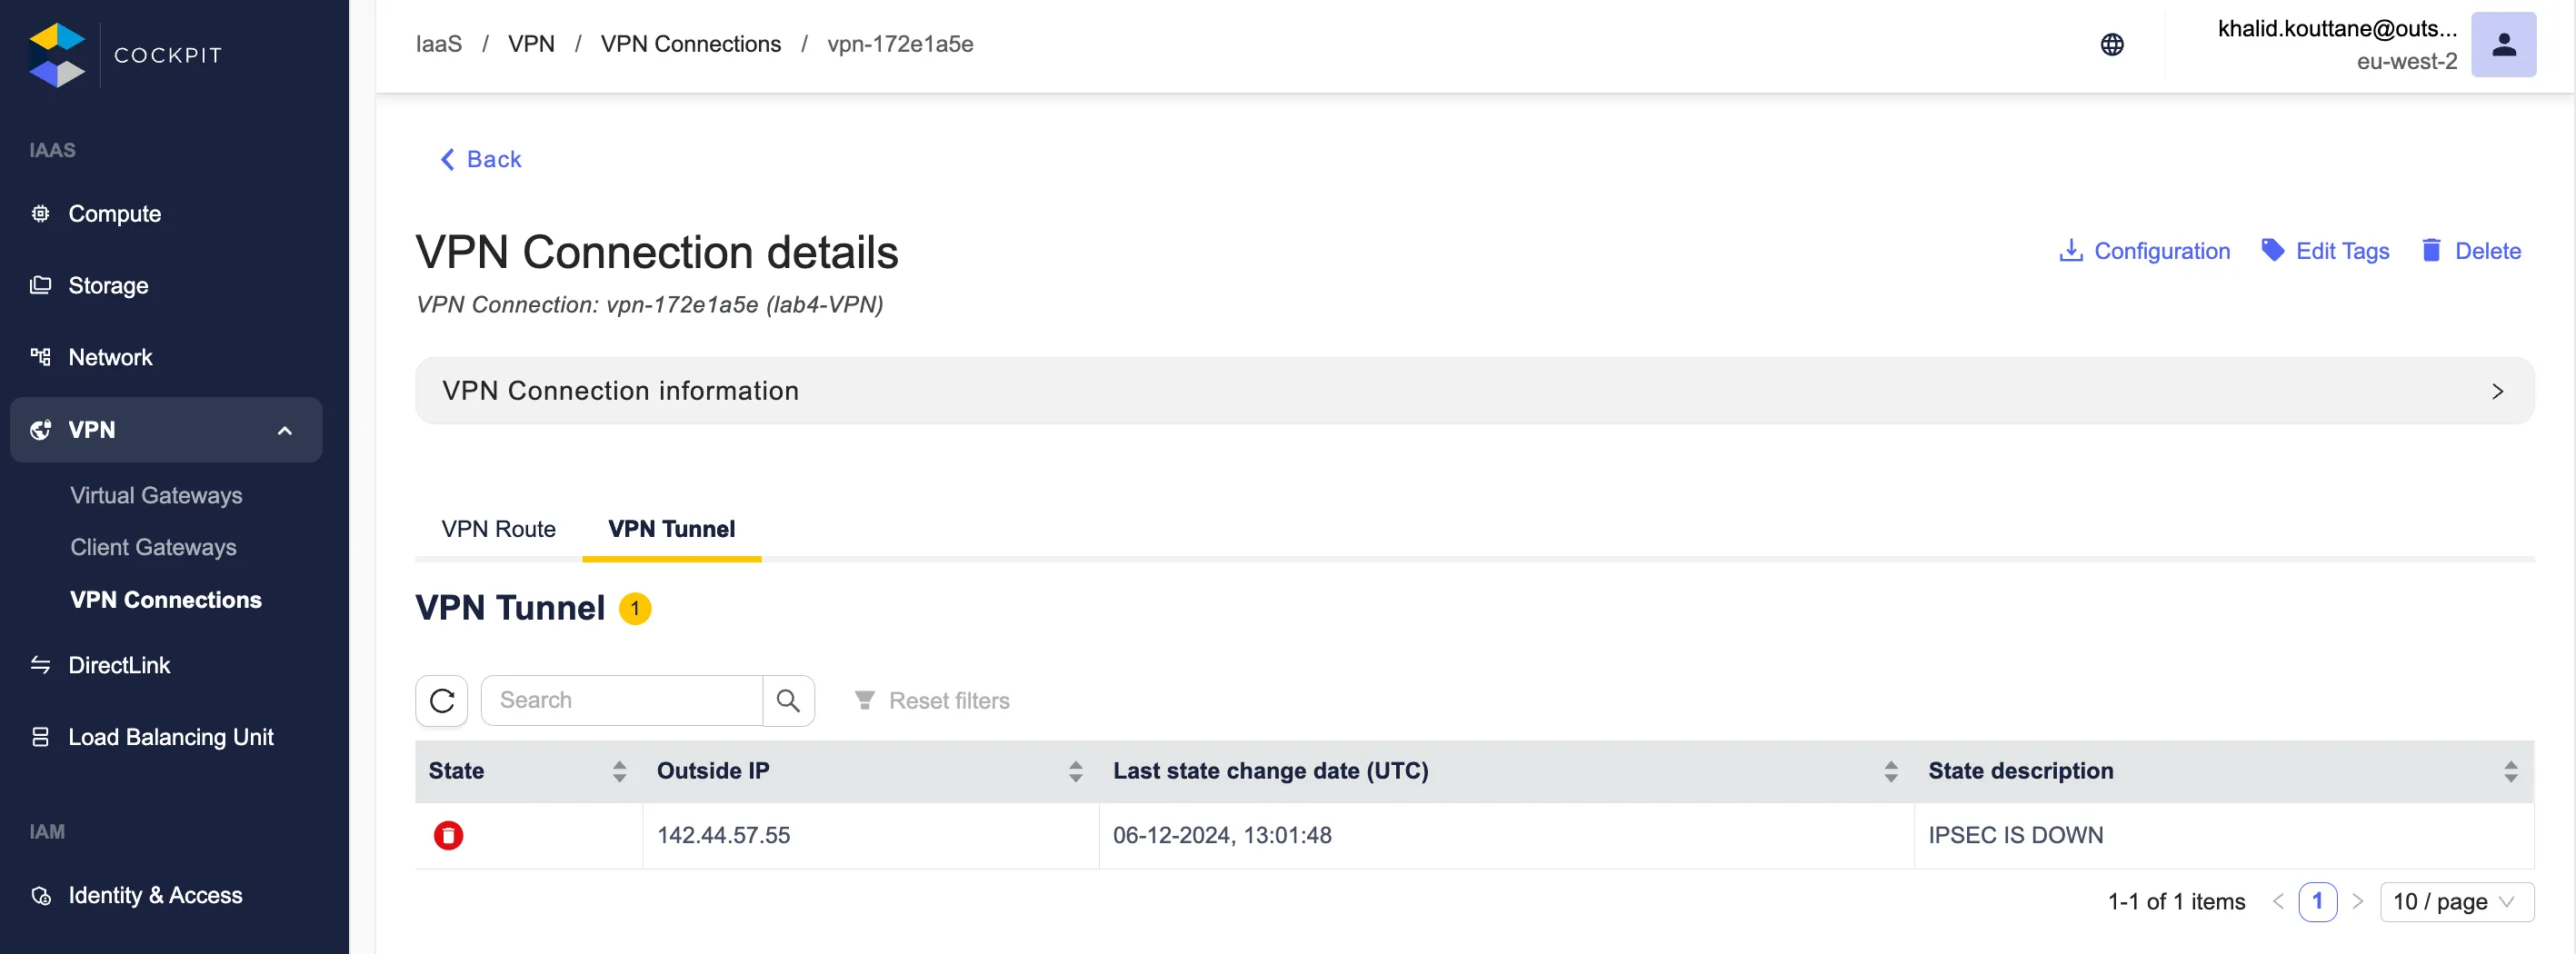Open Client Gateways submenu item
Image resolution: width=2576 pixels, height=954 pixels.
pyautogui.click(x=153, y=547)
